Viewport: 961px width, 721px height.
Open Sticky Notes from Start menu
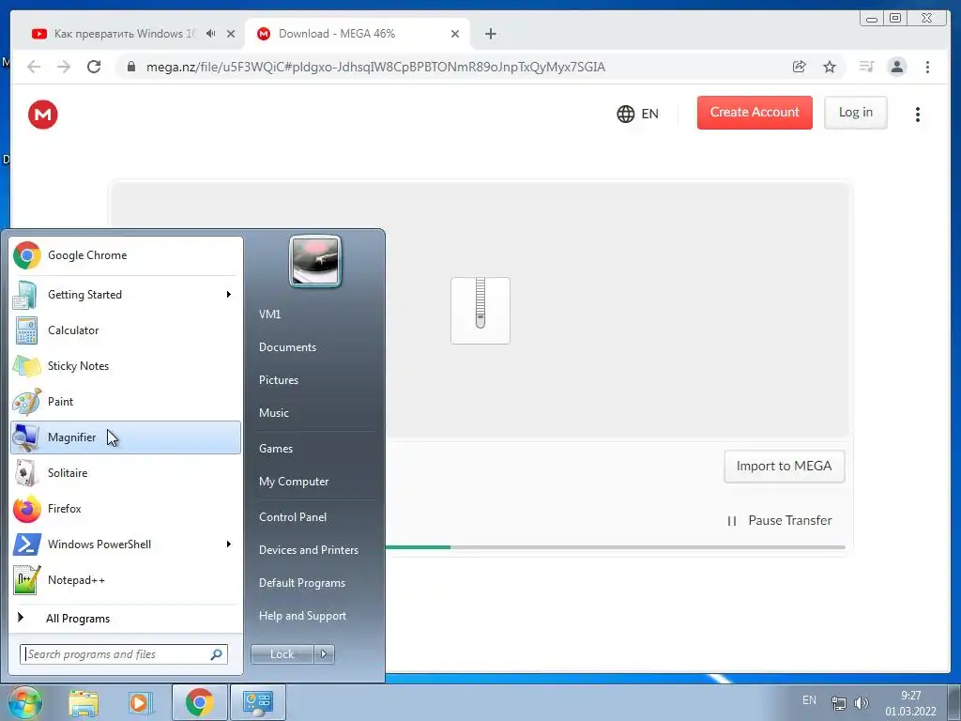126,366
